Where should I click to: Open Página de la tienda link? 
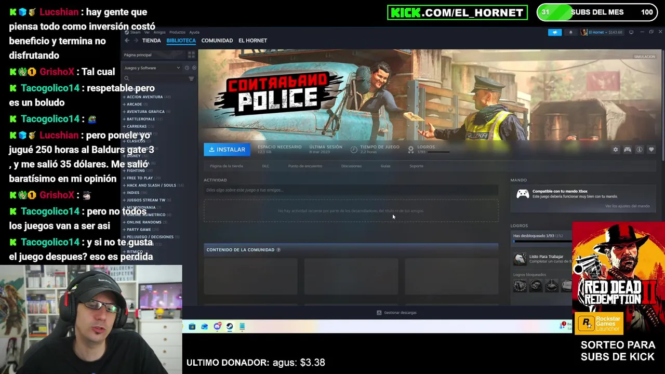226,166
